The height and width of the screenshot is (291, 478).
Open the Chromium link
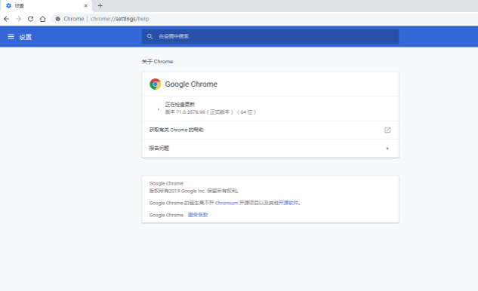(227, 203)
